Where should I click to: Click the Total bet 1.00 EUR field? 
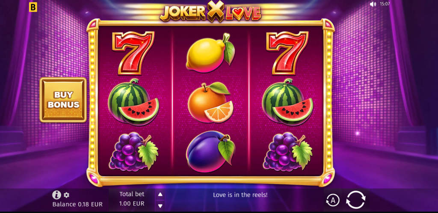(132, 199)
